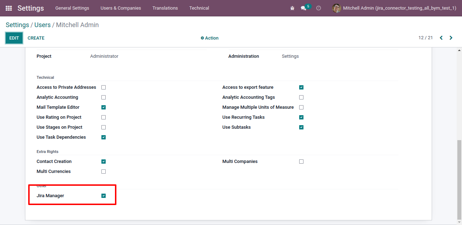This screenshot has height=225, width=462.
Task: Click Mitchell Admin avatar picture
Action: pos(336,8)
